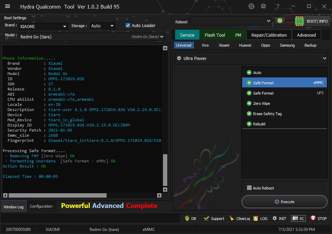This screenshot has height=234, width=332.
Task: Click log horizontal scrollbar thumb
Action: pos(58,195)
